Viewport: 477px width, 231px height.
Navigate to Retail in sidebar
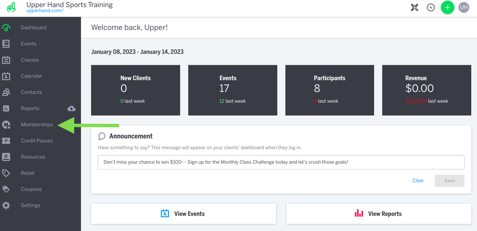(27, 173)
